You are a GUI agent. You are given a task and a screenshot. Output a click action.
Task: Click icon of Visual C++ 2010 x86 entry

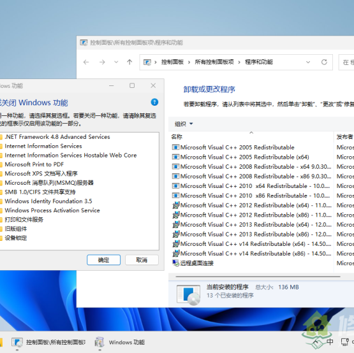tap(175, 196)
